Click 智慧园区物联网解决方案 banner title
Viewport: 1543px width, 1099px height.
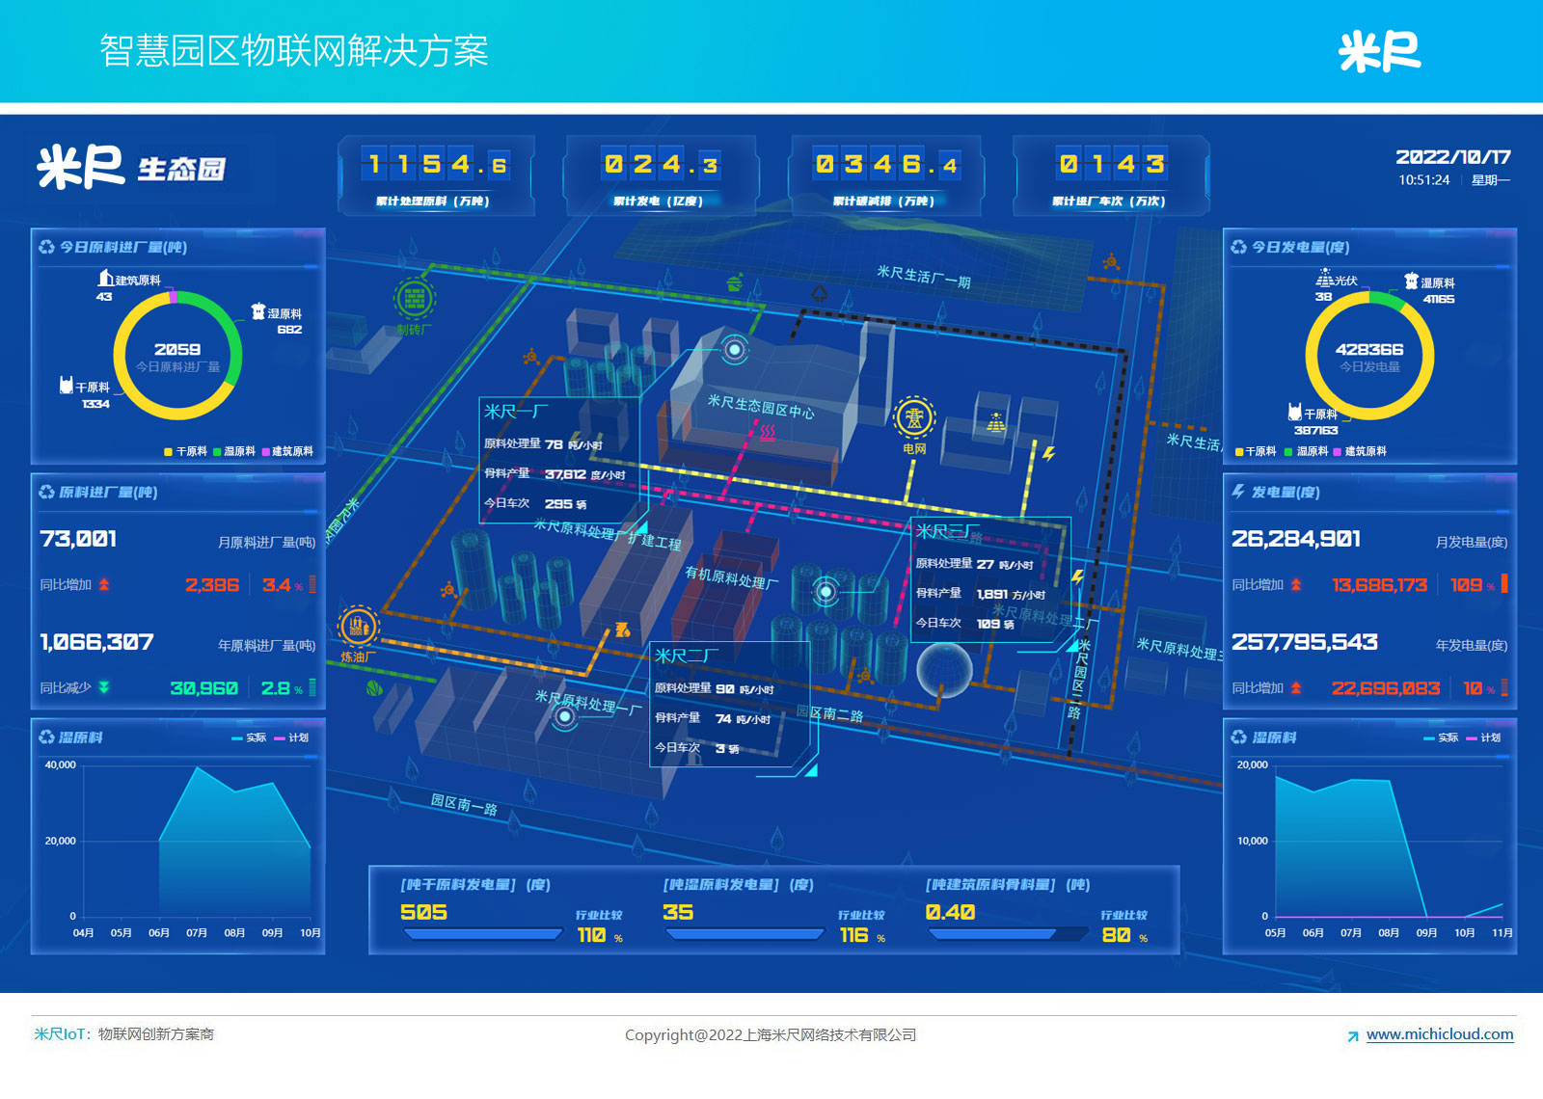(x=294, y=51)
